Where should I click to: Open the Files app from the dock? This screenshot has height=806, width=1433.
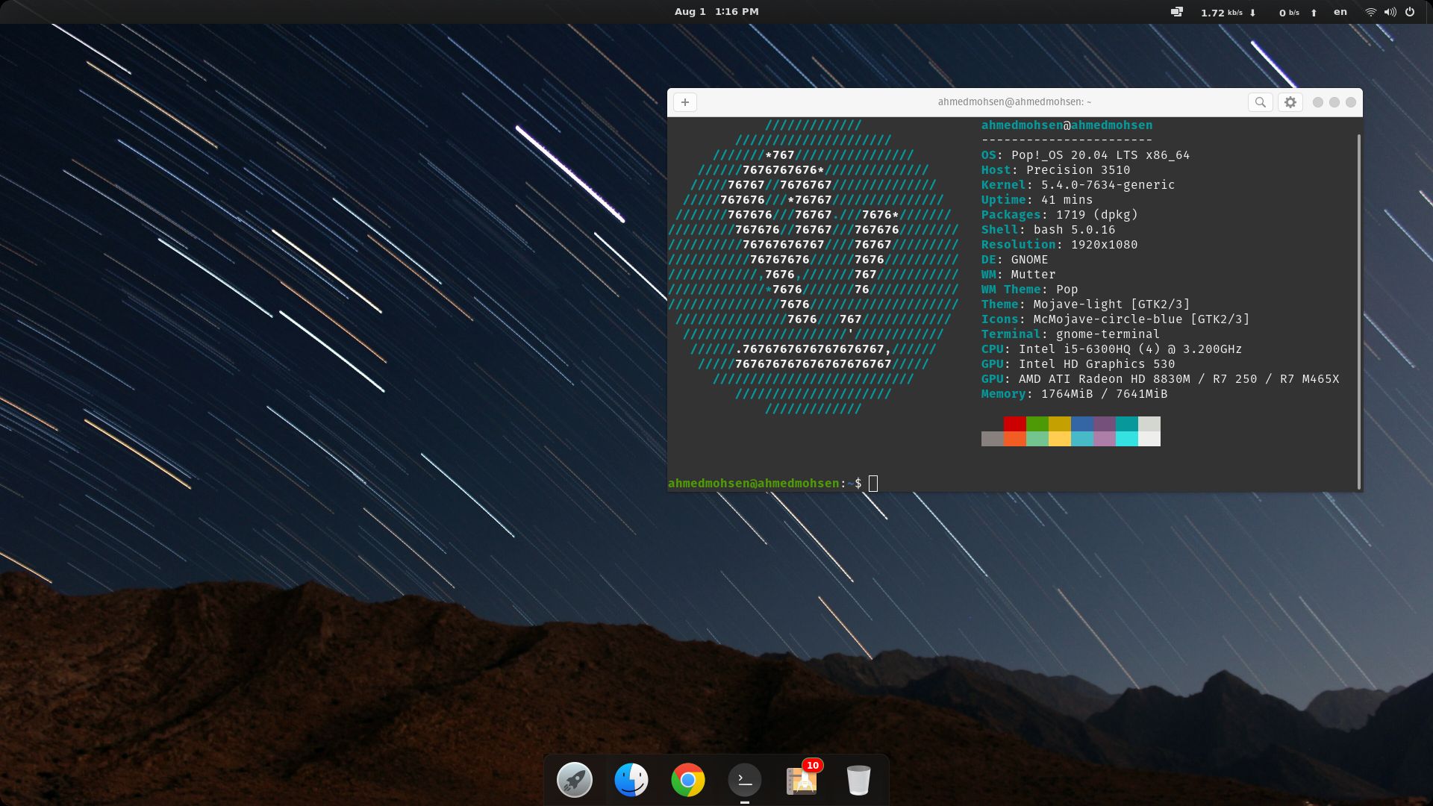(631, 779)
